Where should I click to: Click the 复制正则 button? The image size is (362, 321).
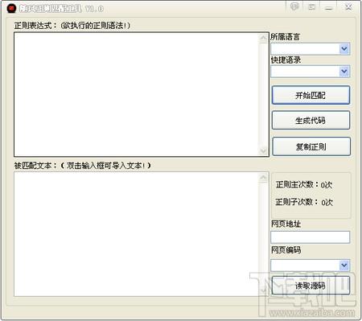click(x=311, y=146)
